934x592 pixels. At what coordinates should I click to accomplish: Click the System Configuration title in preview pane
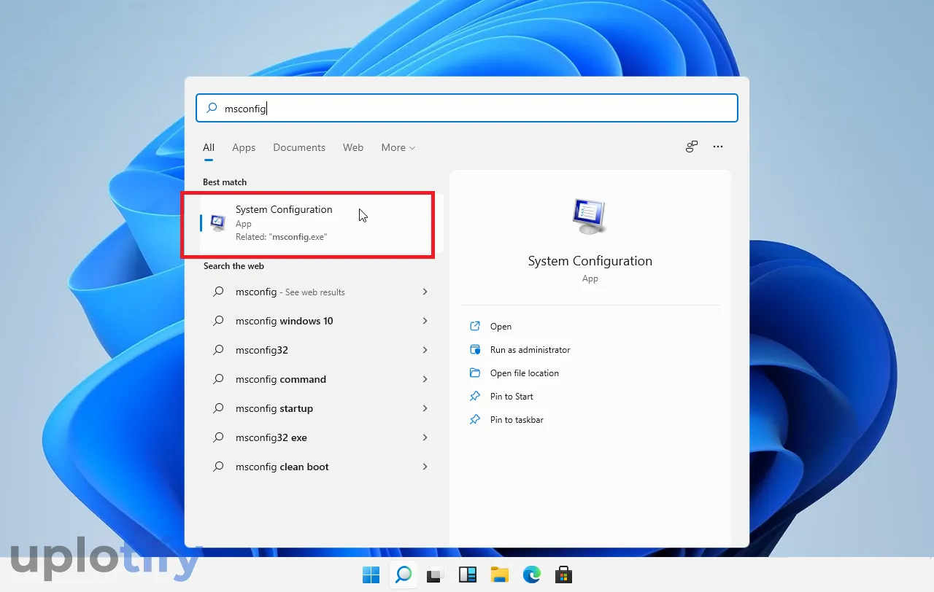[590, 261]
